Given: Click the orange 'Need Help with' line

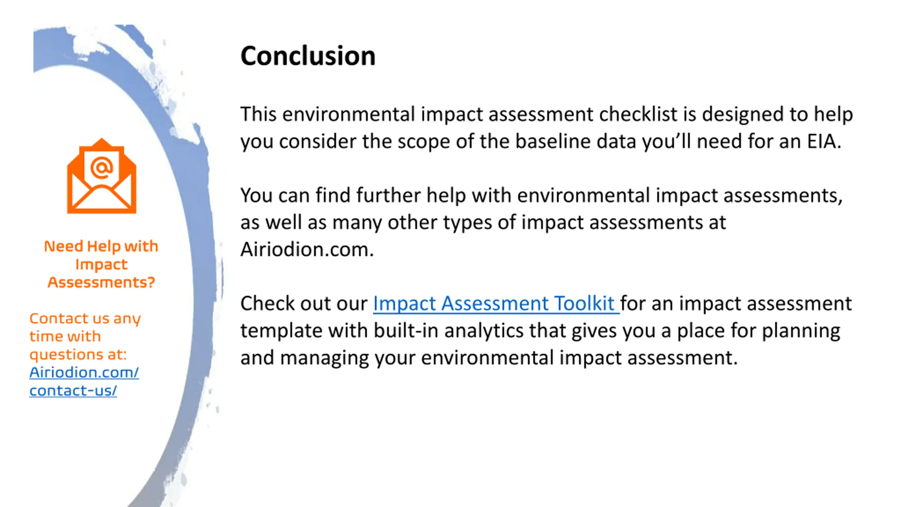Looking at the screenshot, I should click(101, 246).
